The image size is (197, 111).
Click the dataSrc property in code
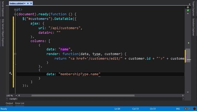46,33
